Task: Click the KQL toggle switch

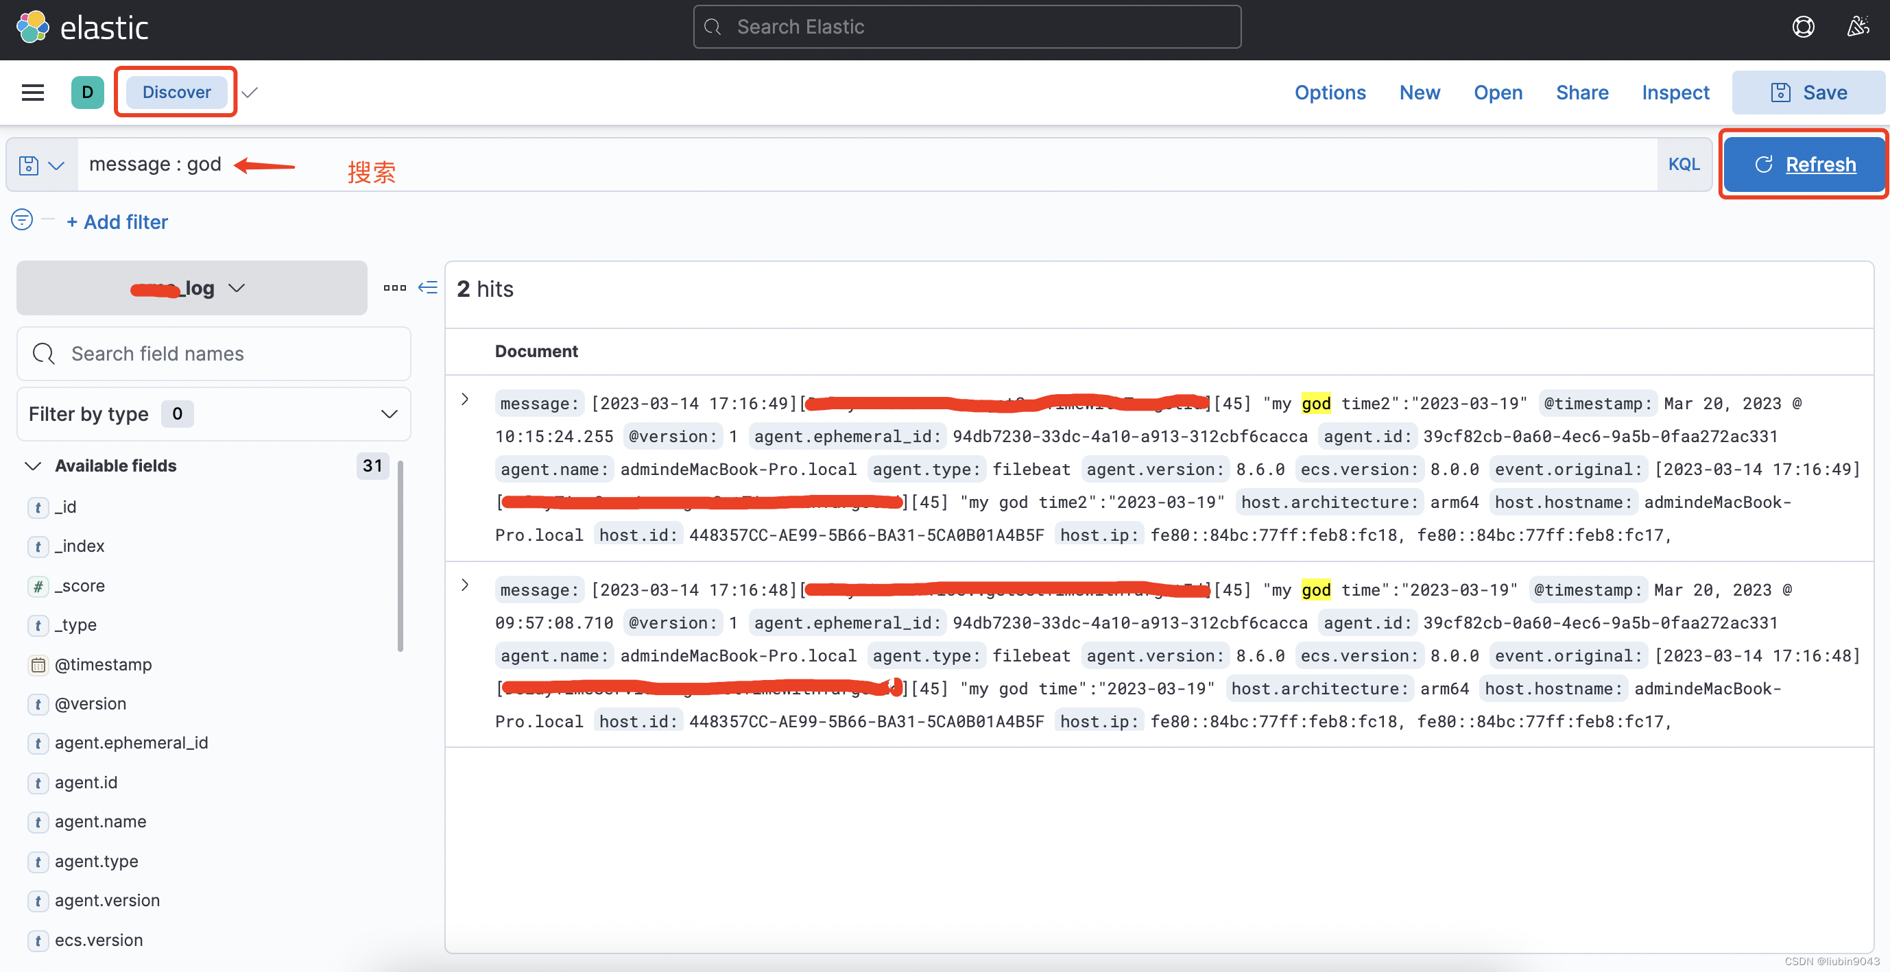Action: tap(1683, 164)
